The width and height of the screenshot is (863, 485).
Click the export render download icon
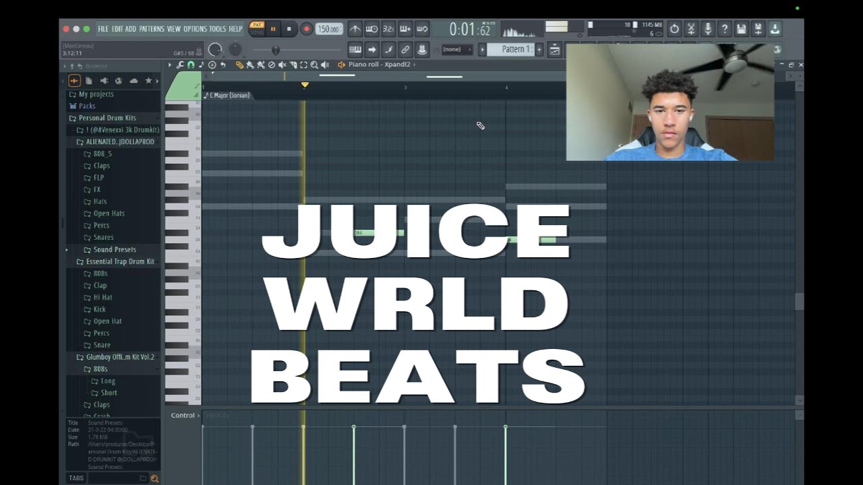tap(775, 29)
